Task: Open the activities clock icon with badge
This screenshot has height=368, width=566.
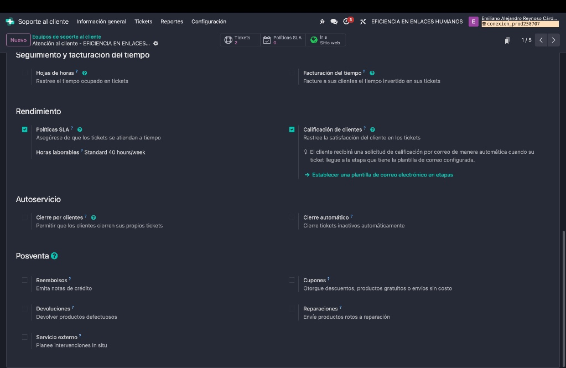Action: click(347, 22)
